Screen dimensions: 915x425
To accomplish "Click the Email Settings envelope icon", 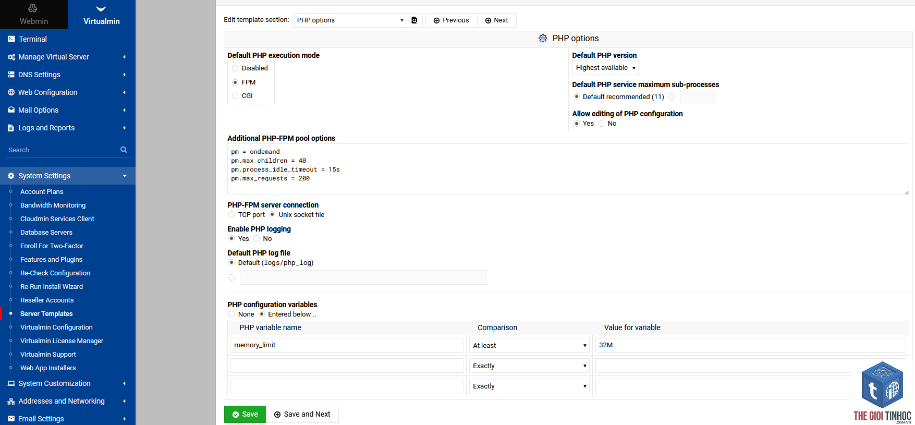I will [11, 419].
